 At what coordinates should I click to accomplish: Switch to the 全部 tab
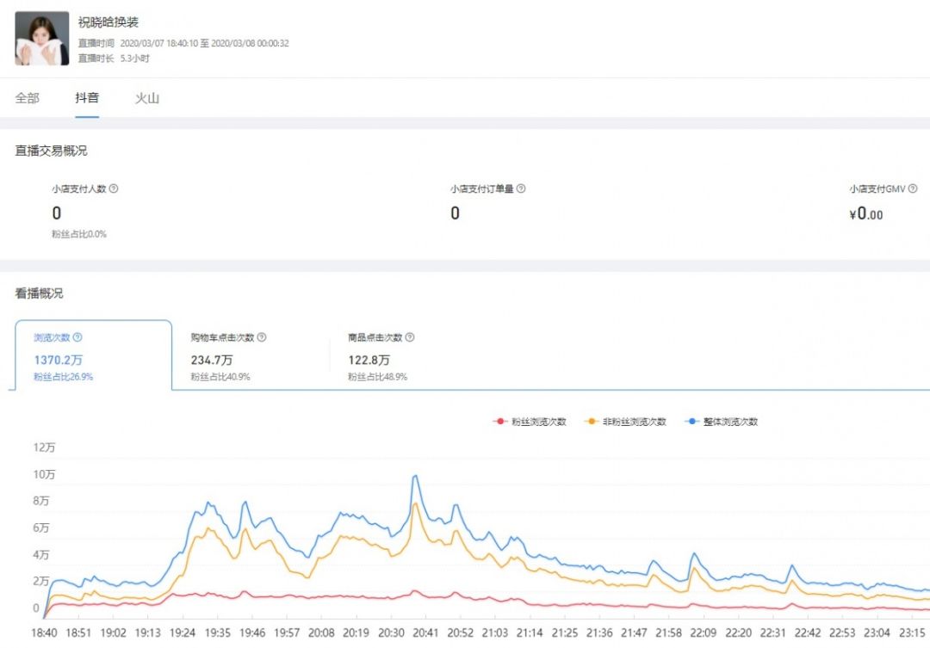pos(28,98)
